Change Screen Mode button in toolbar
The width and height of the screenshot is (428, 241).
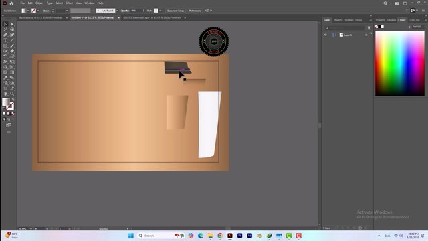pyautogui.click(x=9, y=125)
